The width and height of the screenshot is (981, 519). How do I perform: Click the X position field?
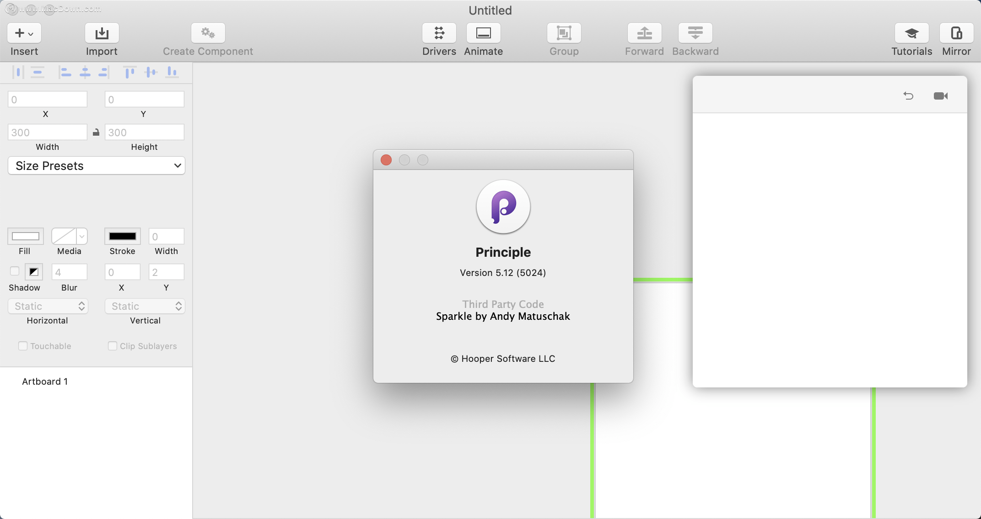[x=48, y=99]
